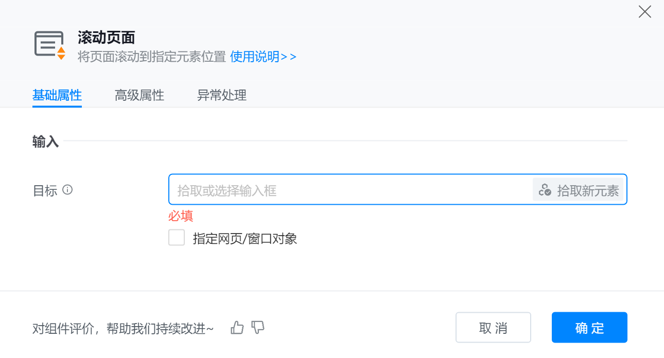Click the red 必填 validation message
664x358 pixels.
click(x=181, y=216)
